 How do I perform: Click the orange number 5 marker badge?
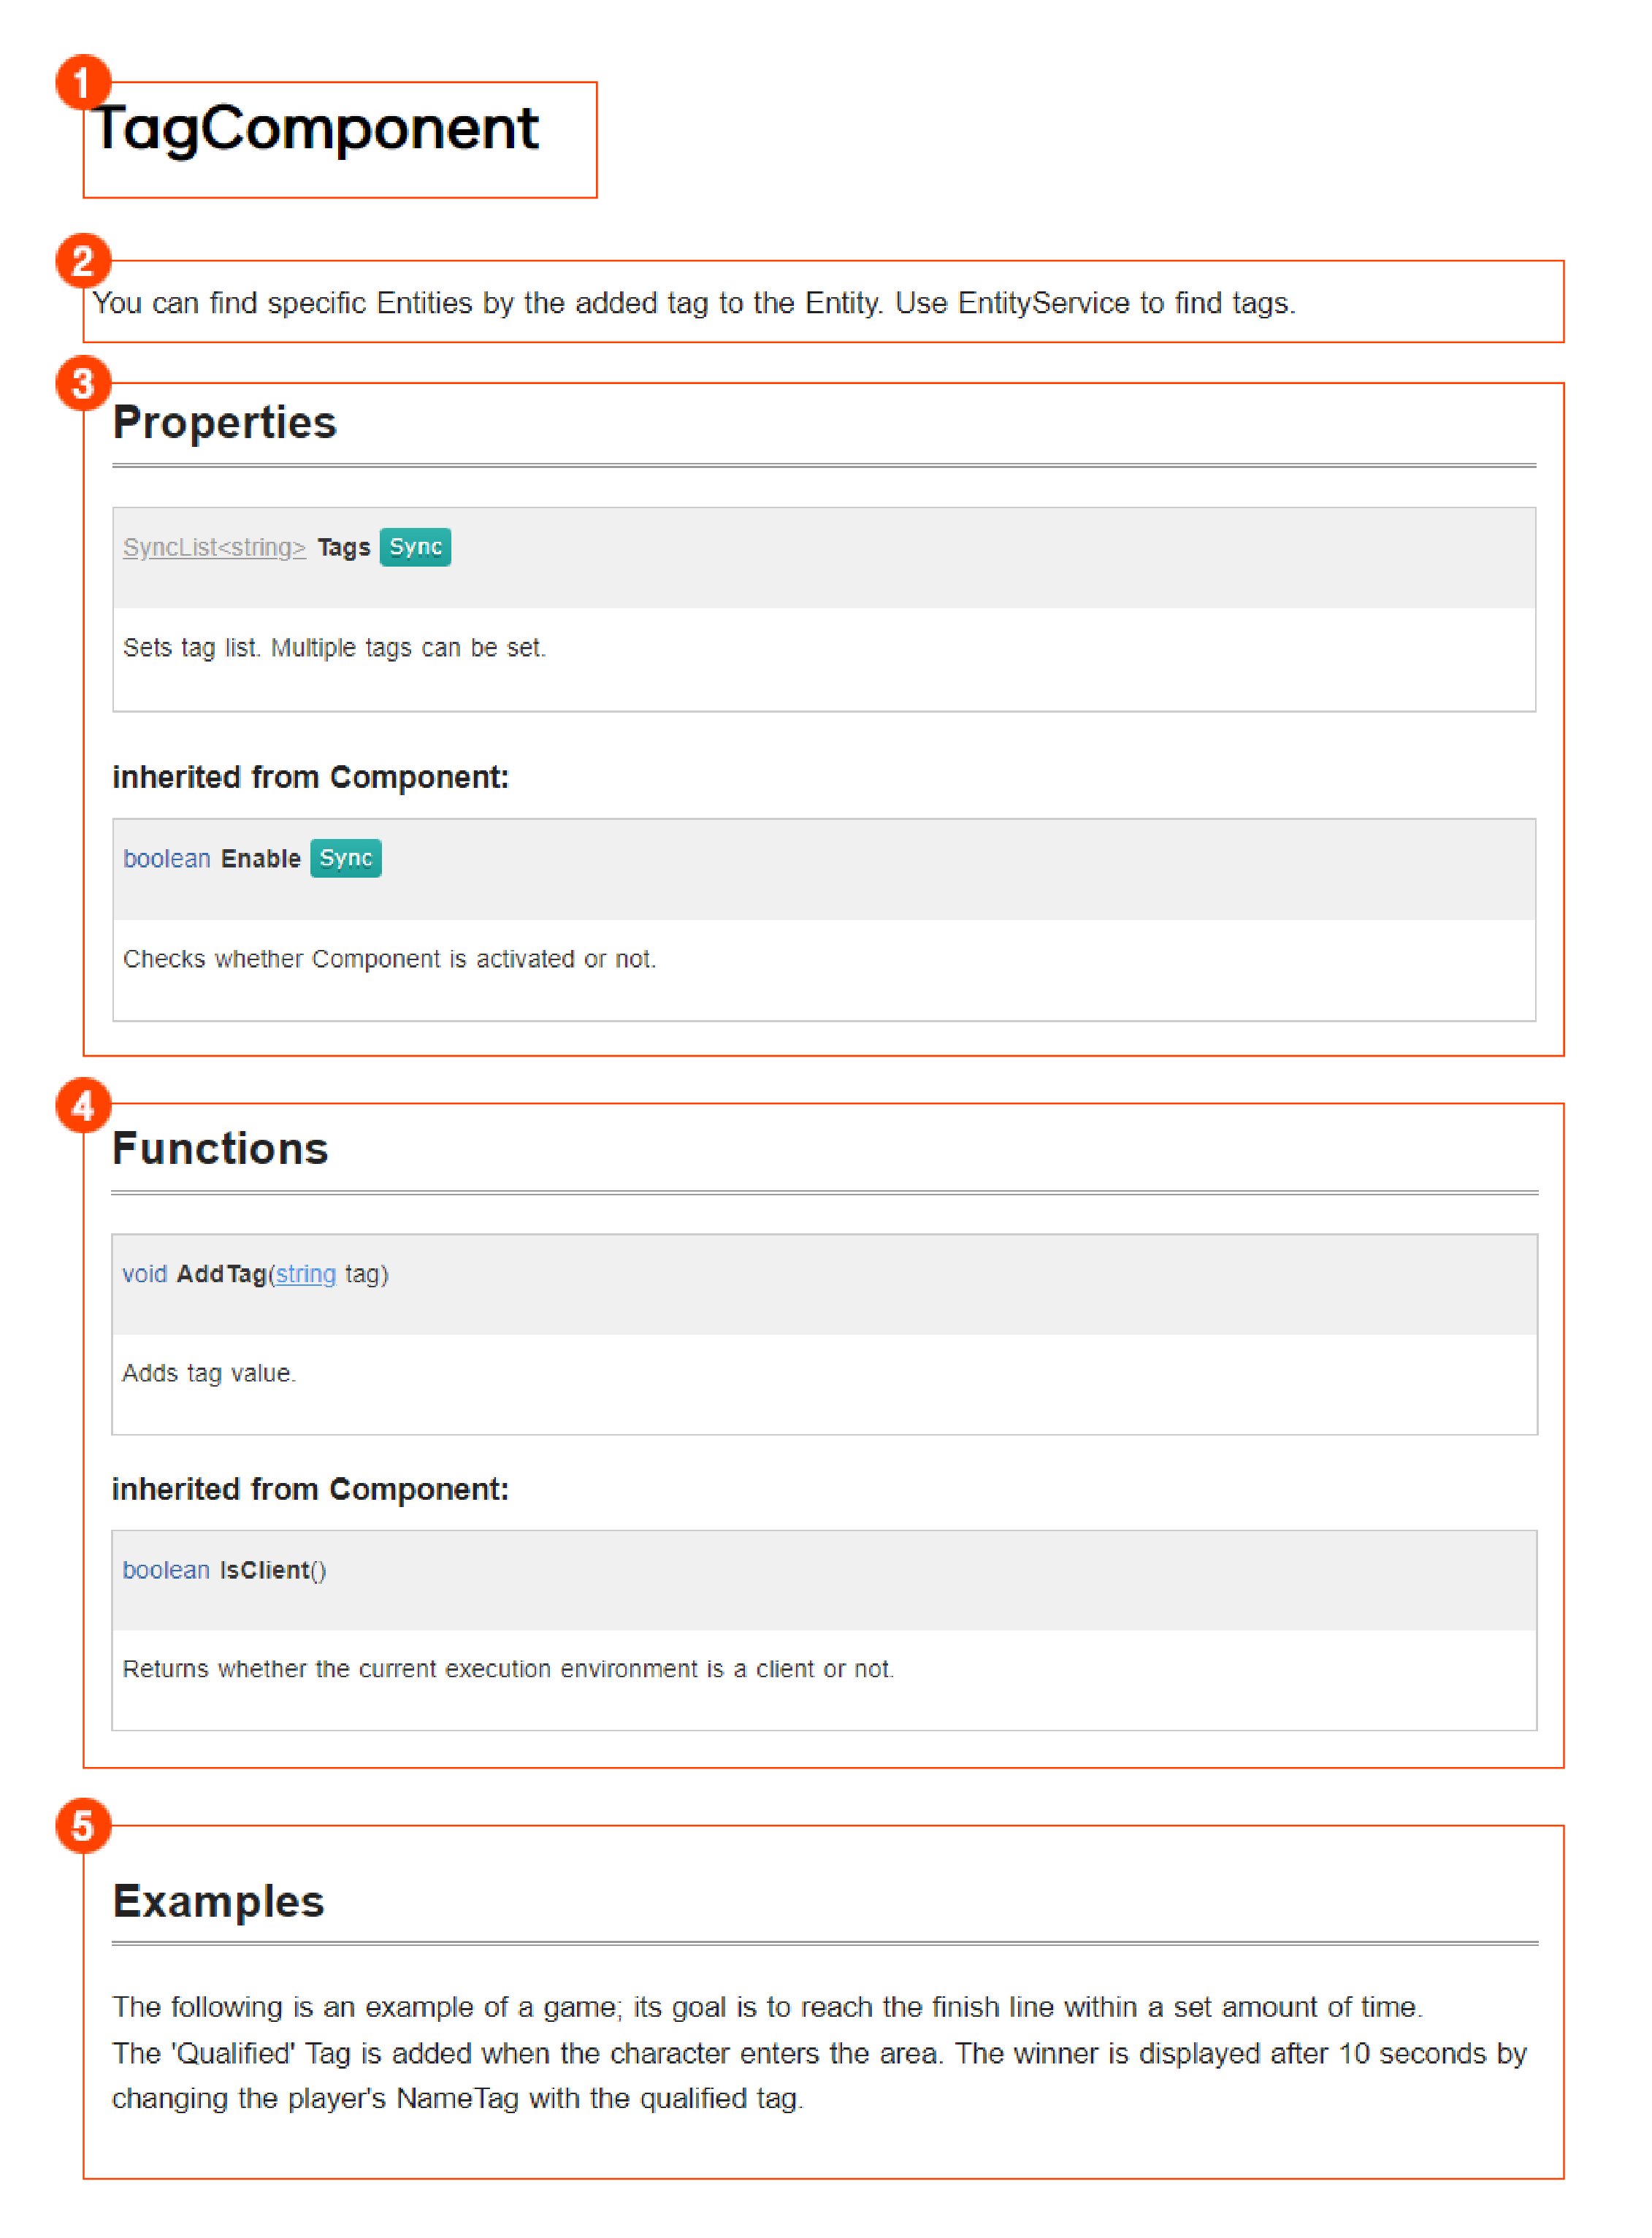pyautogui.click(x=83, y=1827)
